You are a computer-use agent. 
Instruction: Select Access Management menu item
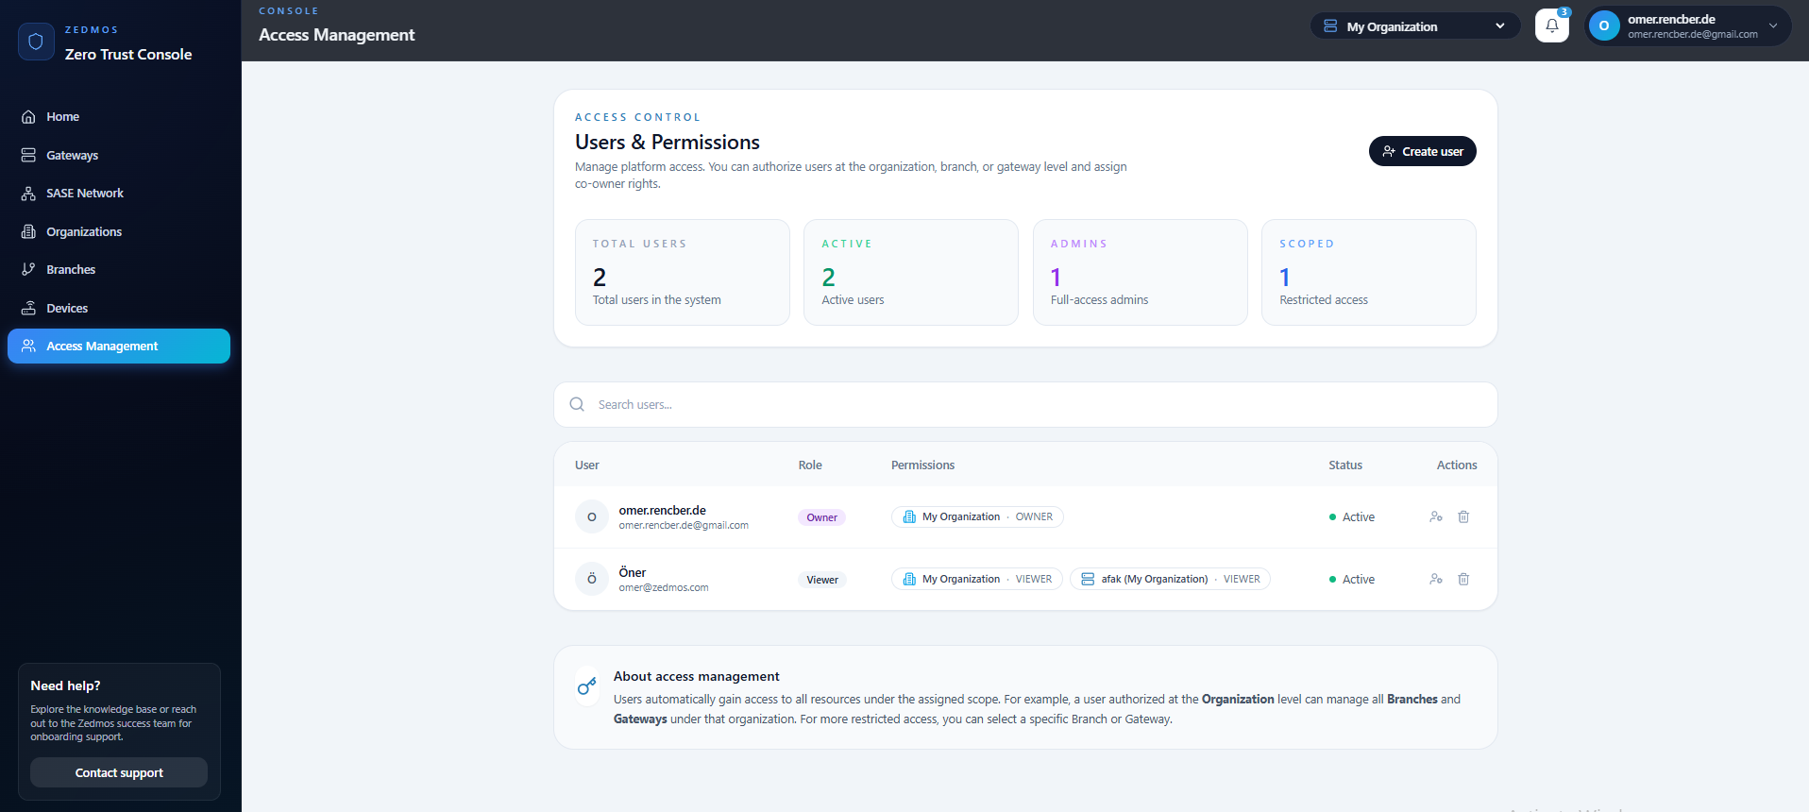click(x=118, y=346)
